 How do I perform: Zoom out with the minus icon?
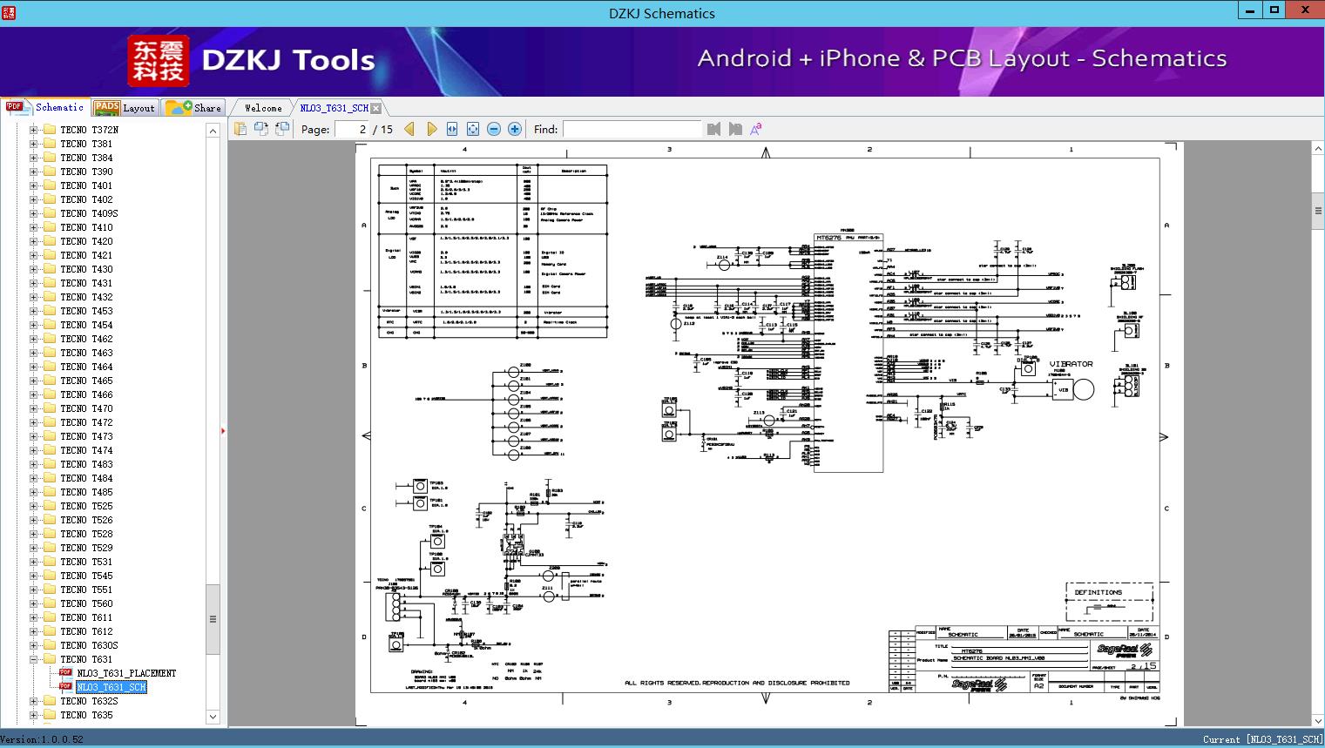(x=494, y=129)
